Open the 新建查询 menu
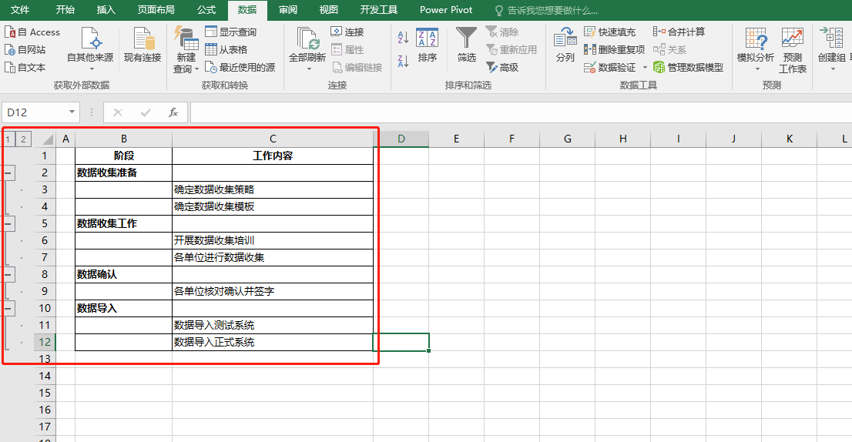This screenshot has width=852, height=442. (x=186, y=50)
